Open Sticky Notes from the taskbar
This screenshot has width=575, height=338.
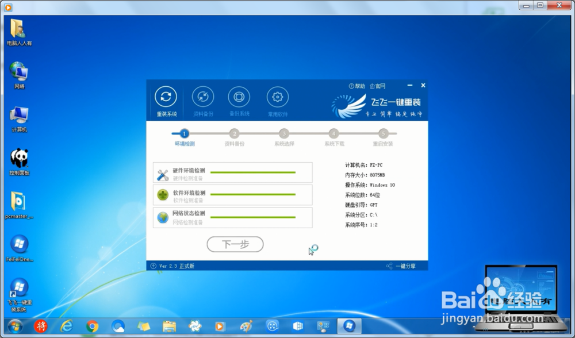coord(144,326)
